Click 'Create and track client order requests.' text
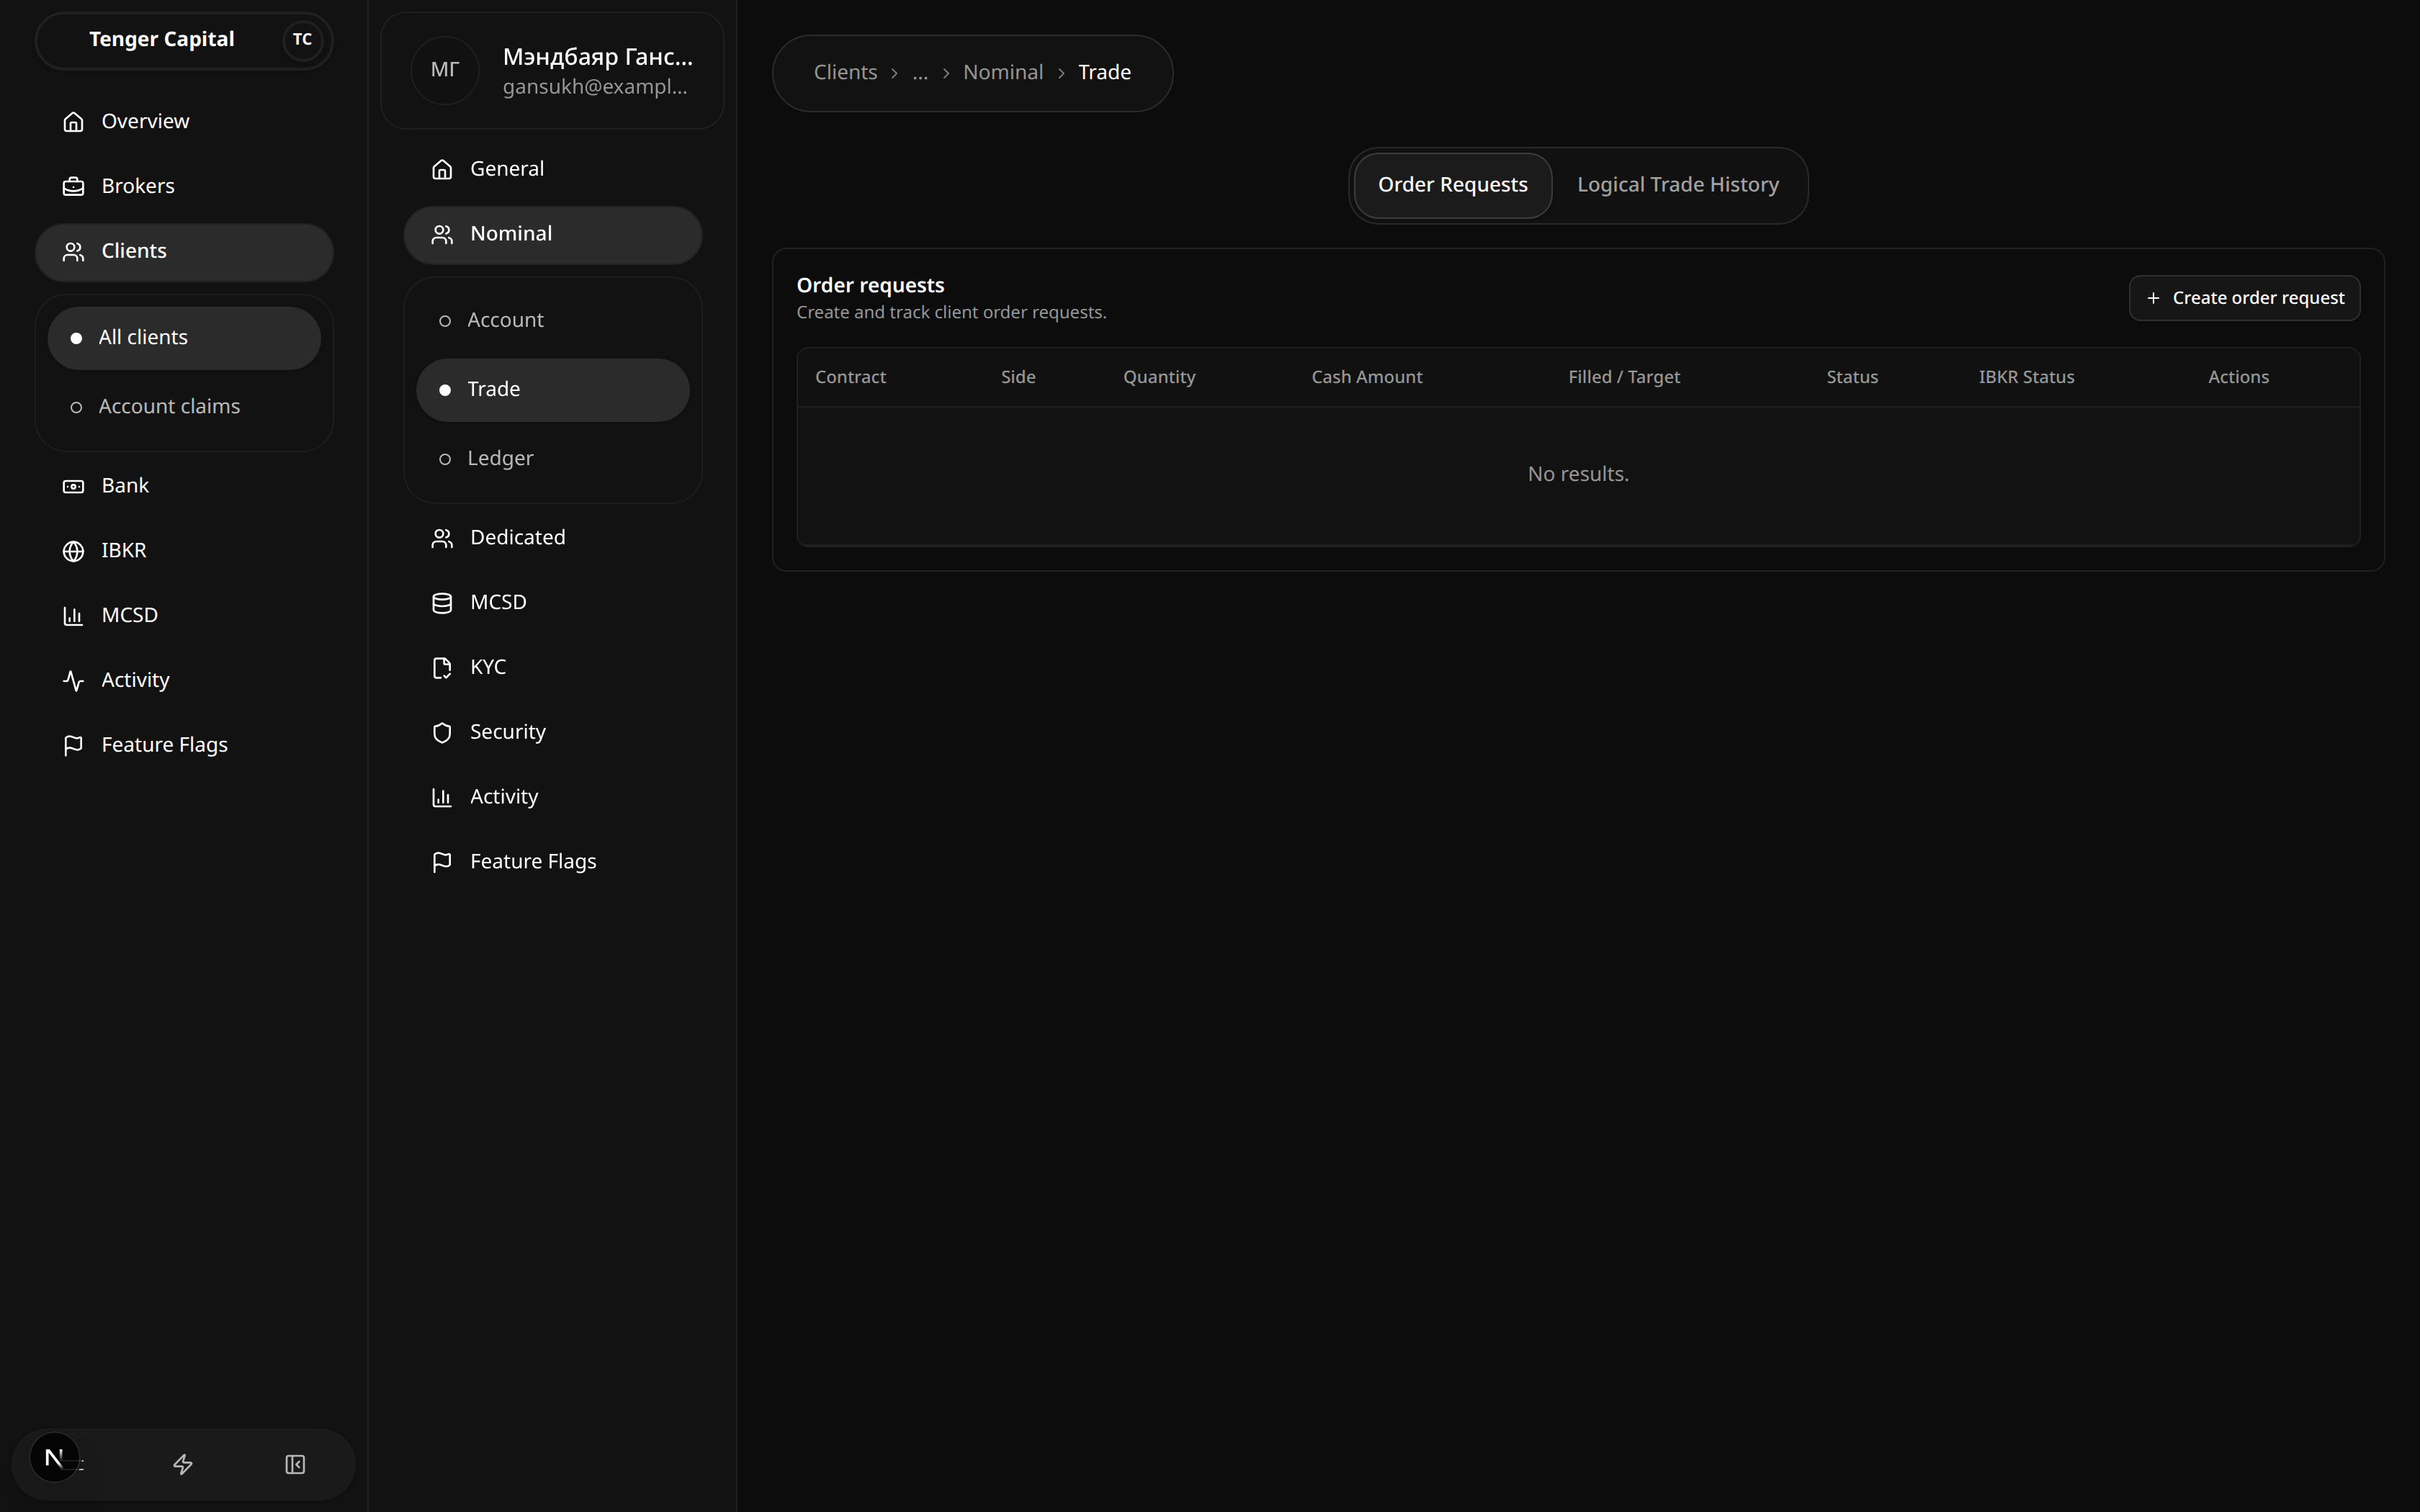Image resolution: width=2420 pixels, height=1512 pixels. point(951,313)
